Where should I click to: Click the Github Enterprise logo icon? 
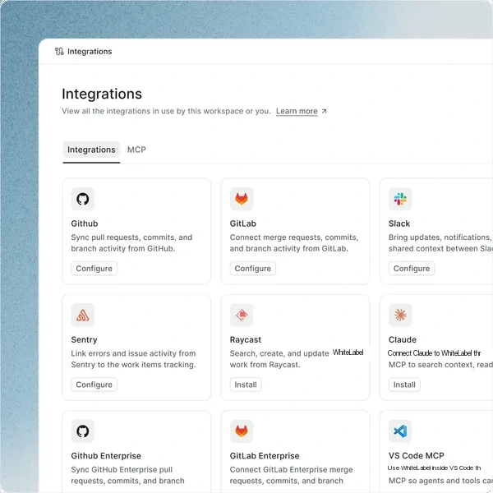pos(83,431)
